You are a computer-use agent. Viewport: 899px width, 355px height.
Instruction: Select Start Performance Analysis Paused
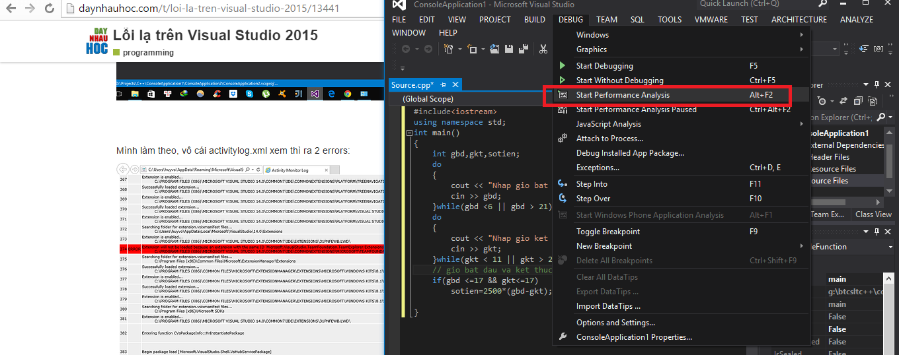(x=681, y=109)
